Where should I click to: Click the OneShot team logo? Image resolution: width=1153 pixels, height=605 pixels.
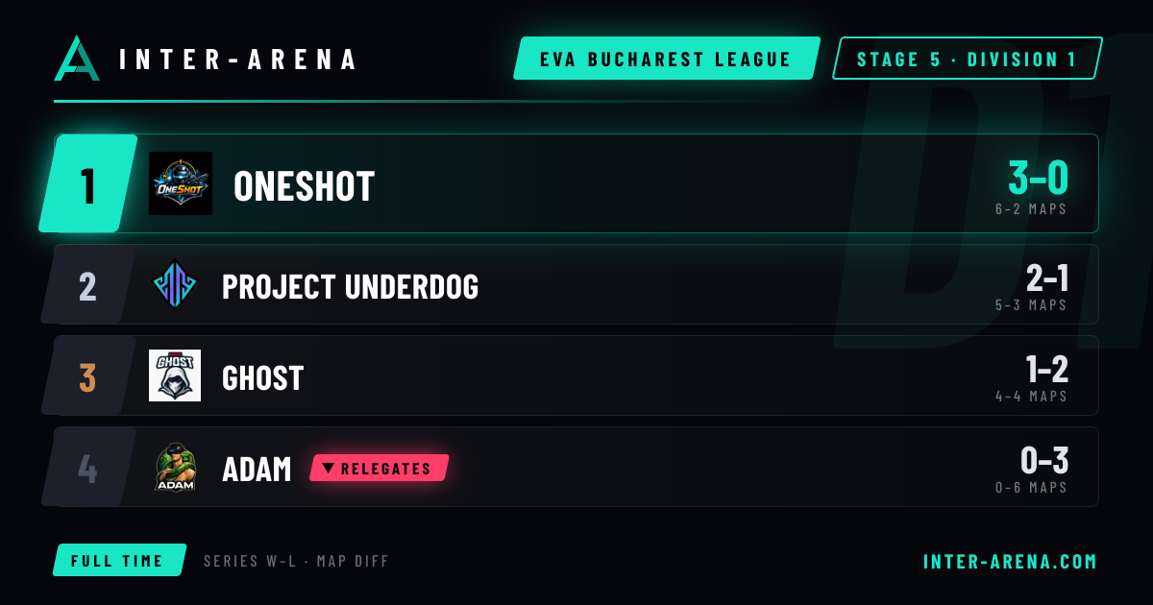tap(181, 183)
